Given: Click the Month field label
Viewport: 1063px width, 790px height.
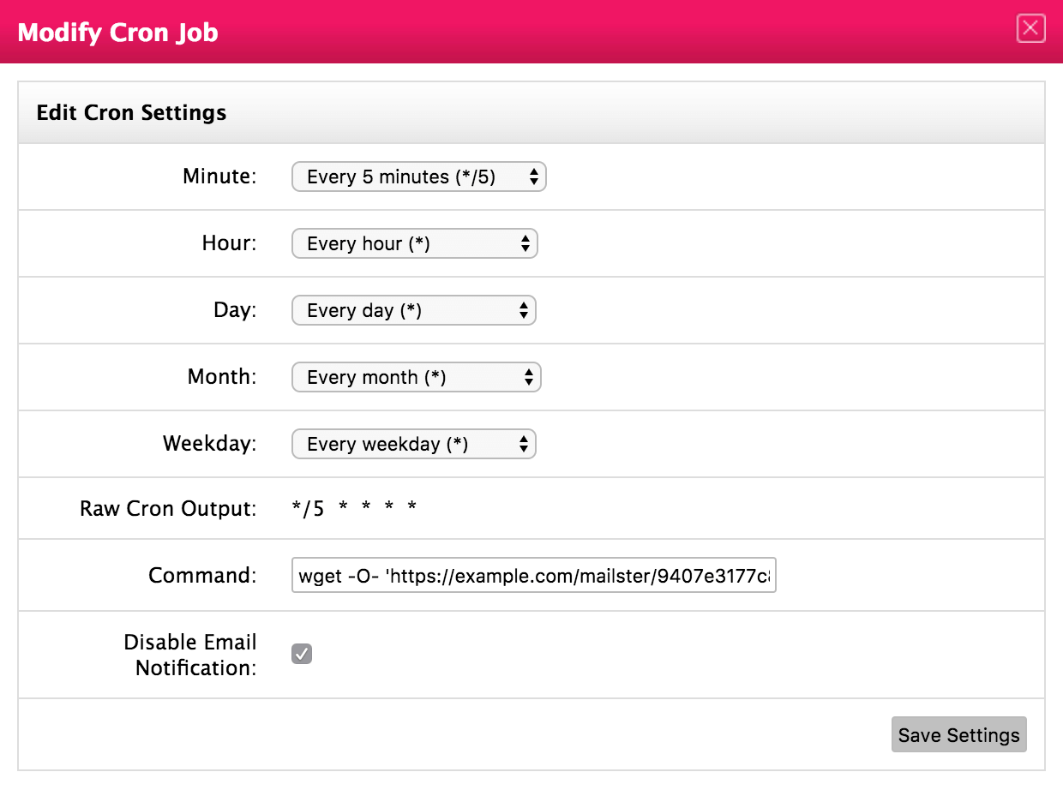Looking at the screenshot, I should click(222, 378).
